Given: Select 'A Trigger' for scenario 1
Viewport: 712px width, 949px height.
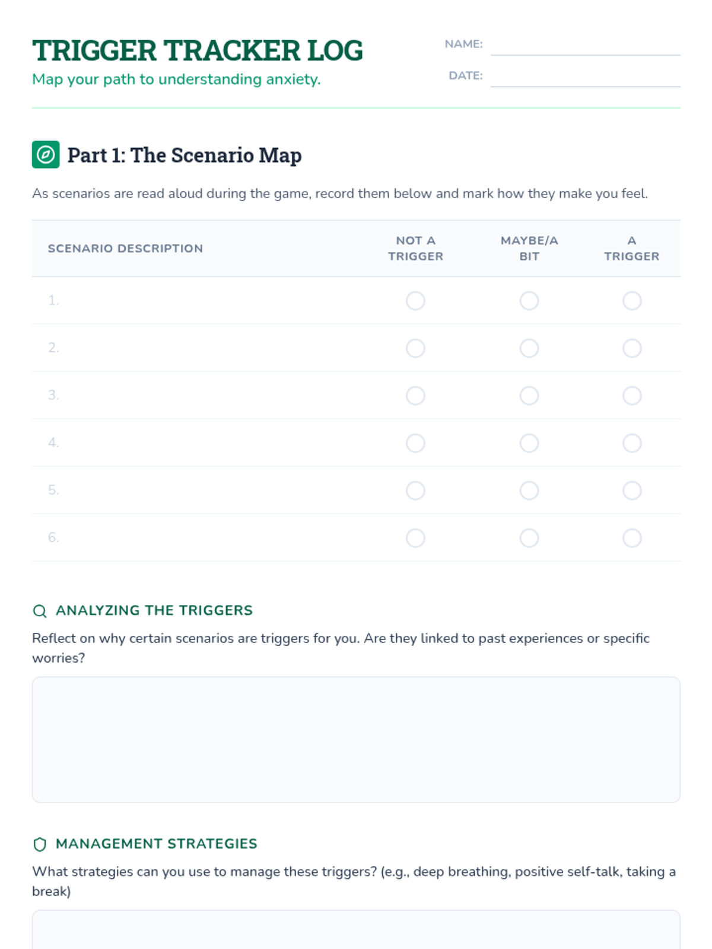Looking at the screenshot, I should [x=632, y=301].
